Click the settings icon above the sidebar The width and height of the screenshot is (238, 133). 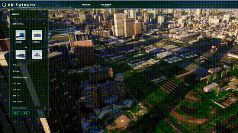tap(5, 12)
